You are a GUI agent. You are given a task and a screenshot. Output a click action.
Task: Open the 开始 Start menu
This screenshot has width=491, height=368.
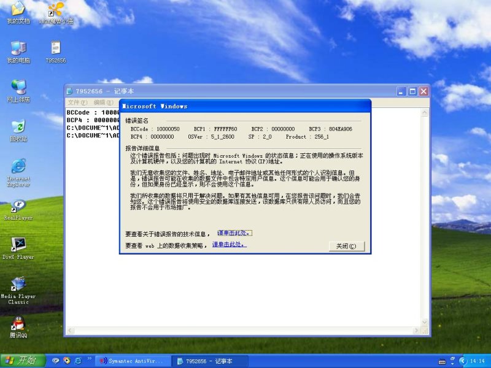click(x=20, y=361)
